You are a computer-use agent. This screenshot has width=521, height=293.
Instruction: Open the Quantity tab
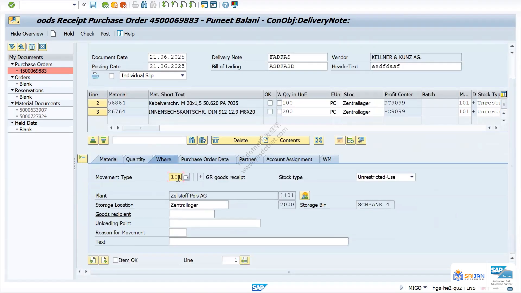pyautogui.click(x=135, y=160)
